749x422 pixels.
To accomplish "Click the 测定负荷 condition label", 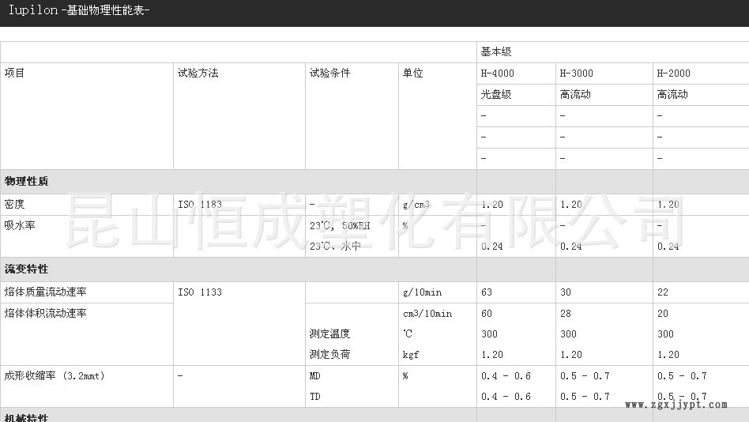I will (x=329, y=355).
